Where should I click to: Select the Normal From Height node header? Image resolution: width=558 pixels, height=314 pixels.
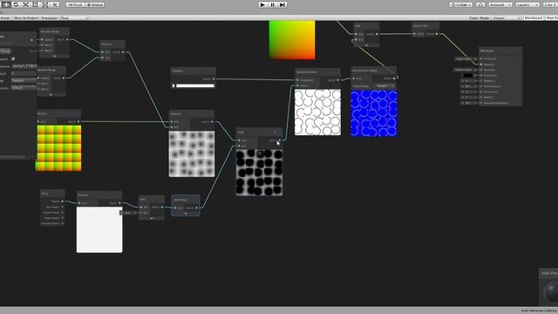pyautogui.click(x=373, y=71)
